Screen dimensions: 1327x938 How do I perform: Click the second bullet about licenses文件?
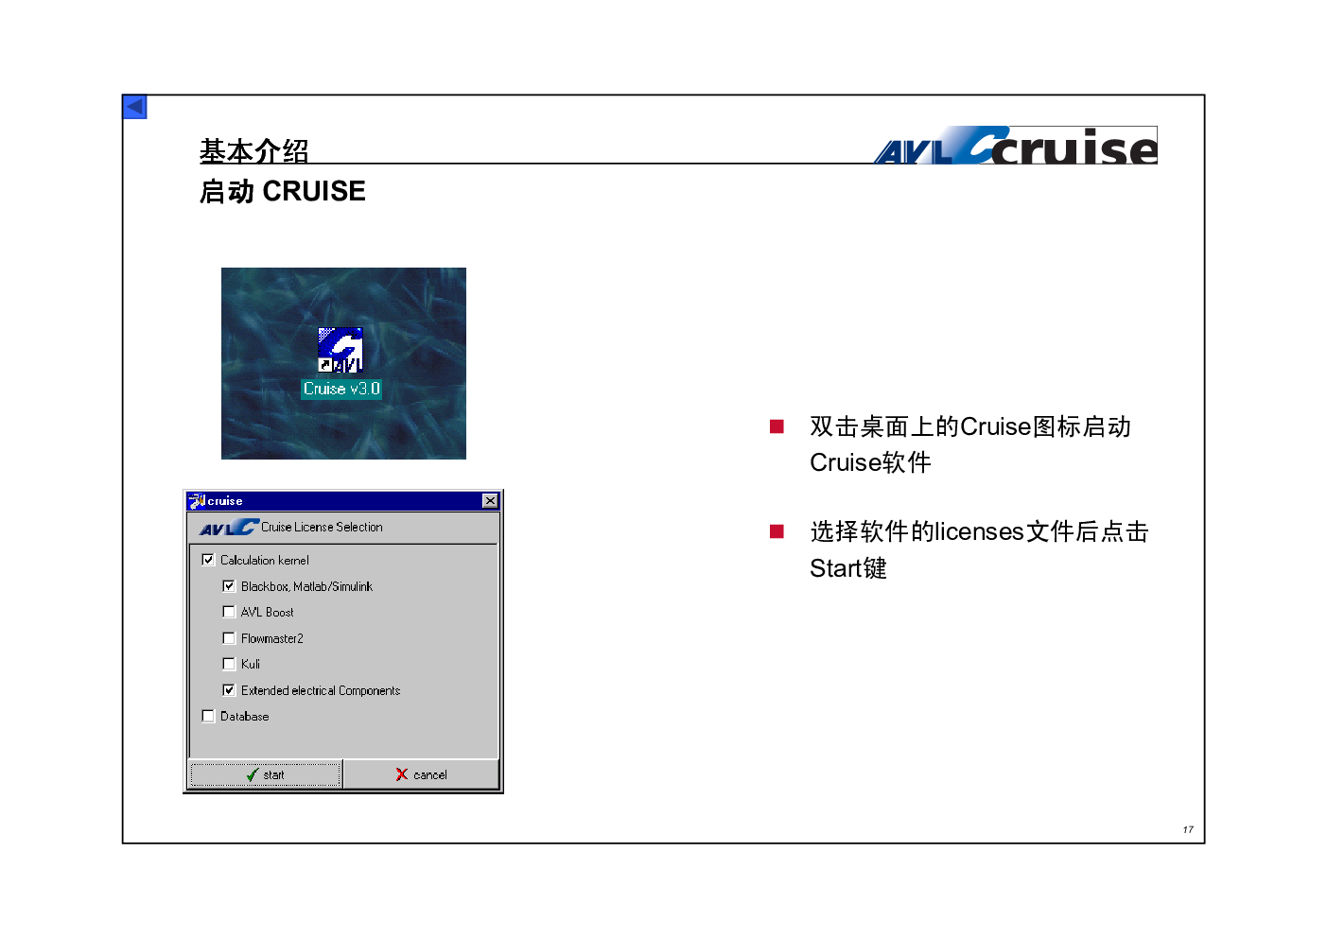pyautogui.click(x=979, y=549)
